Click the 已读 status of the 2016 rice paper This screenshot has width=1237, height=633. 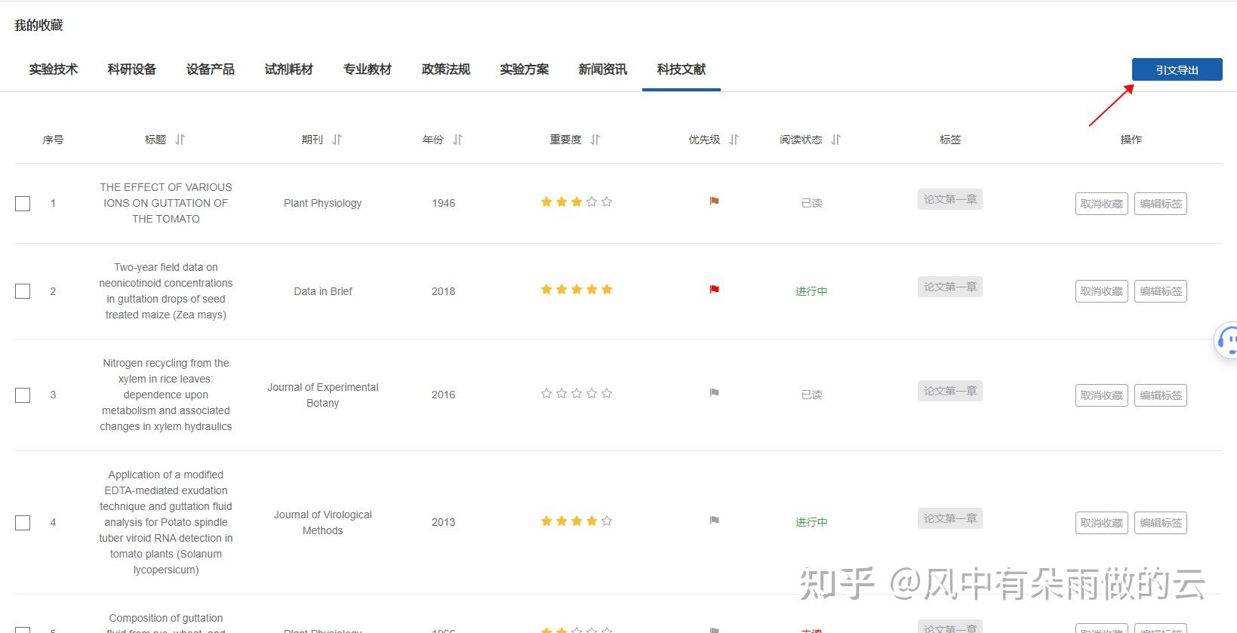811,395
